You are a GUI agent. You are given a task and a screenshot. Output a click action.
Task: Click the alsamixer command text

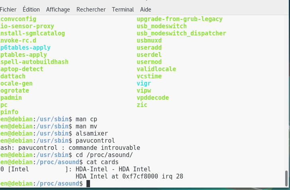92,134
